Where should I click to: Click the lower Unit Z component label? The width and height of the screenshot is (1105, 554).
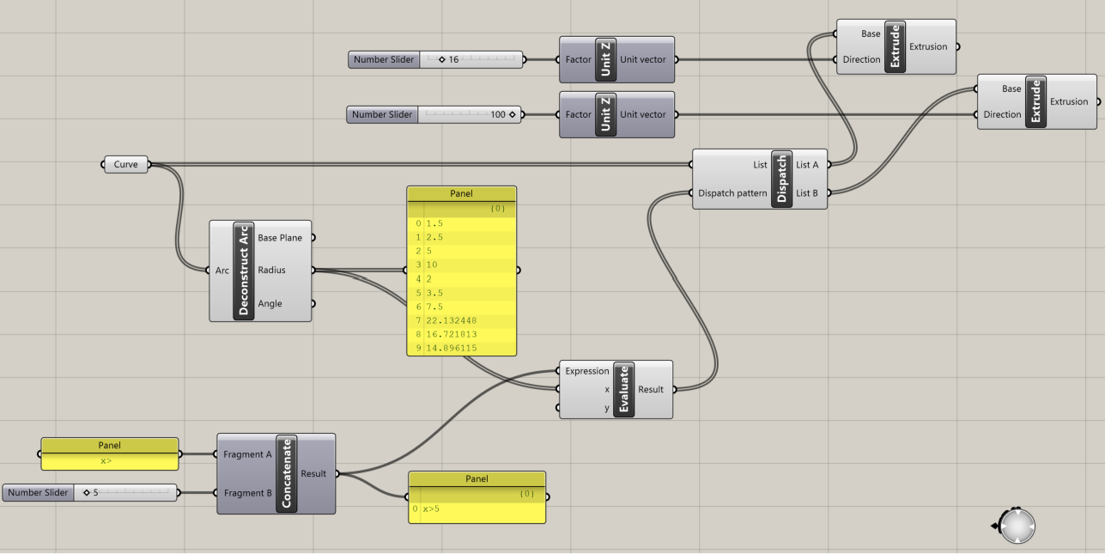click(x=604, y=114)
